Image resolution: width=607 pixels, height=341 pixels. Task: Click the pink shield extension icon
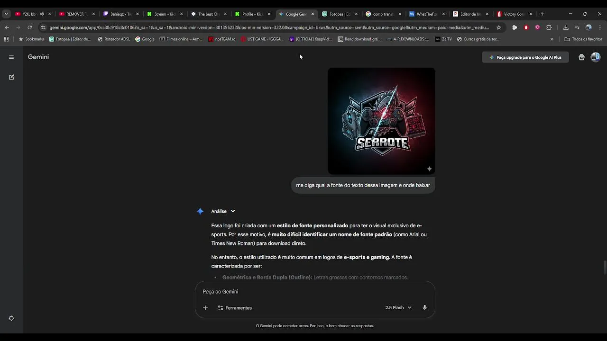pos(537,27)
